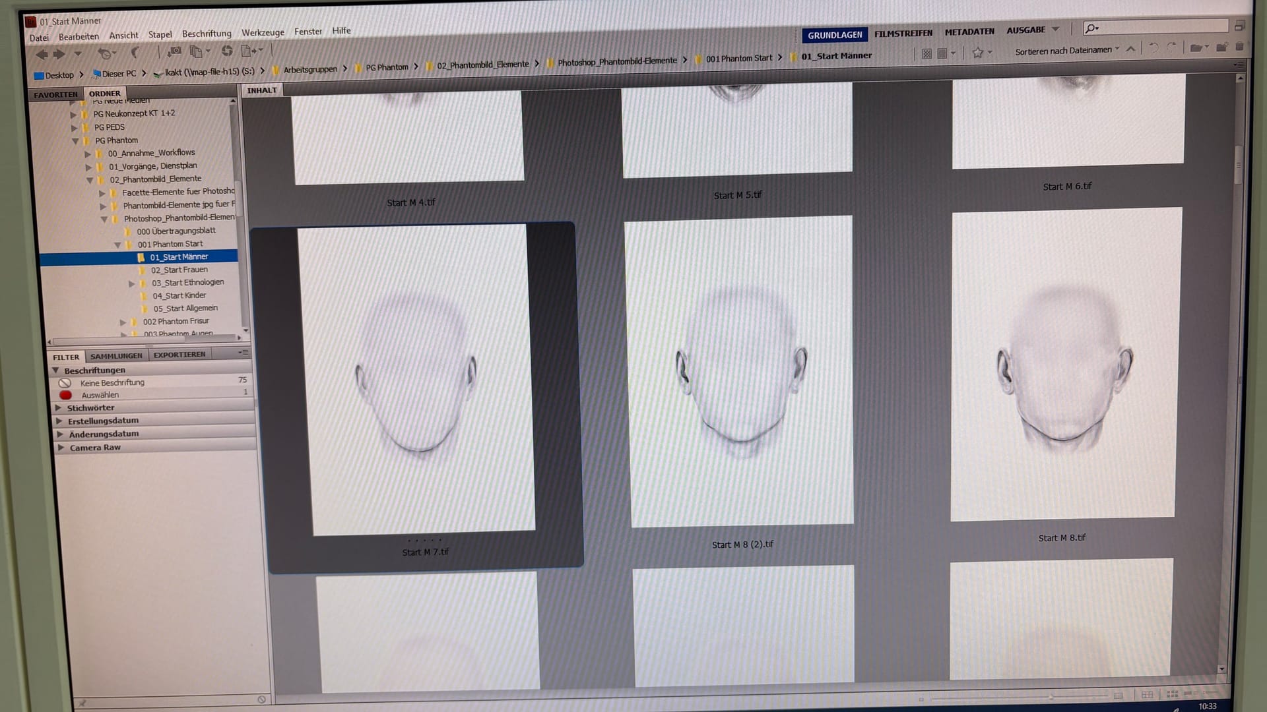The width and height of the screenshot is (1267, 712).
Task: Expand the 002 Phantom Frisur folder
Action: 123,322
